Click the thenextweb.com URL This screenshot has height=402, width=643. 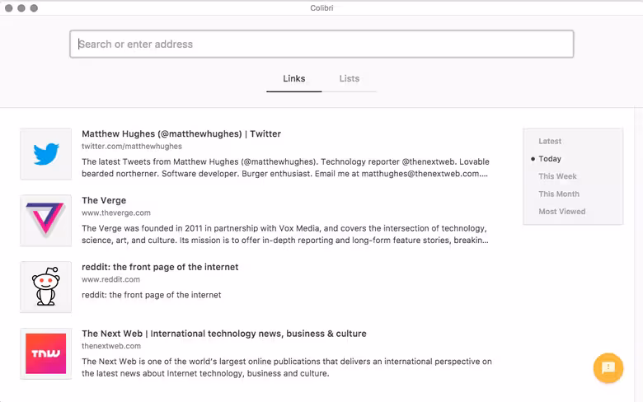coord(111,346)
